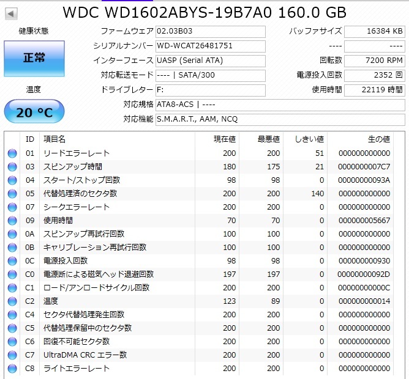Click the しきい値 column header
This screenshot has width=409, height=379.
pyautogui.click(x=309, y=139)
